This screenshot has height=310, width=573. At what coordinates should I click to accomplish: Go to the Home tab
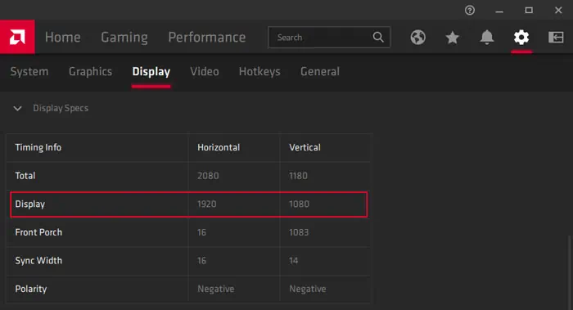(x=62, y=38)
